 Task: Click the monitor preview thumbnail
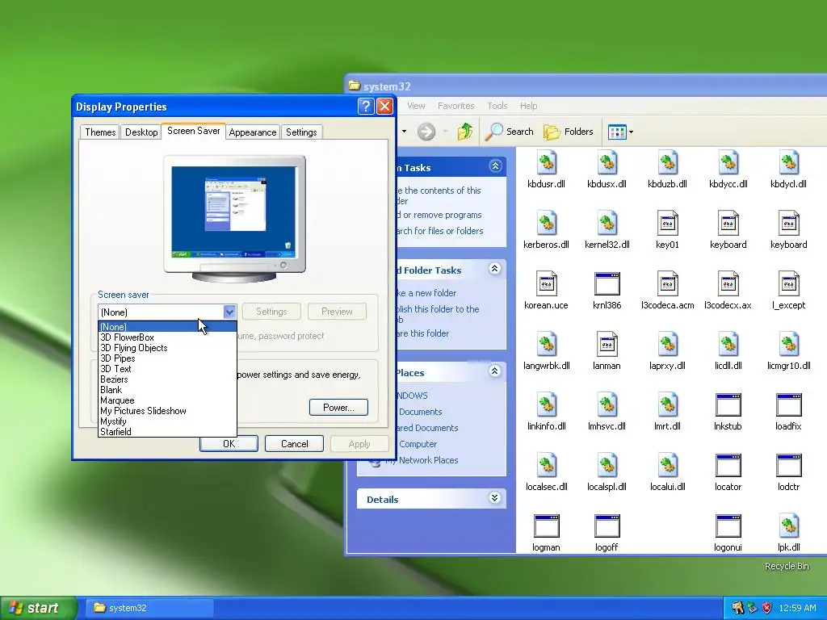(x=235, y=218)
